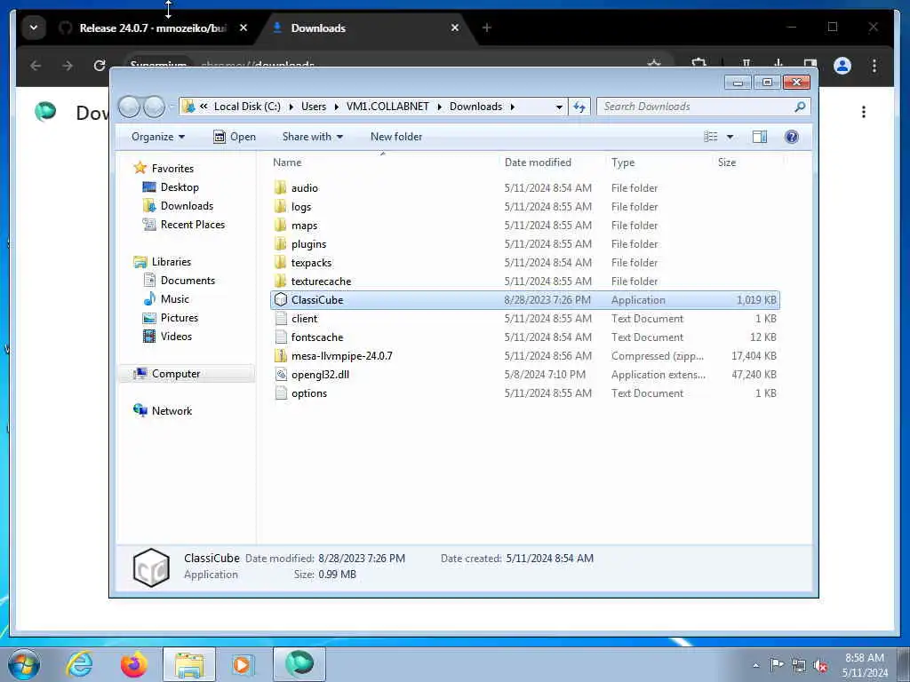Image resolution: width=910 pixels, height=682 pixels.
Task: Select the plugins folder icon
Action: [280, 243]
